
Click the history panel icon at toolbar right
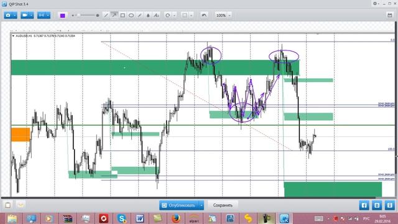point(390,16)
